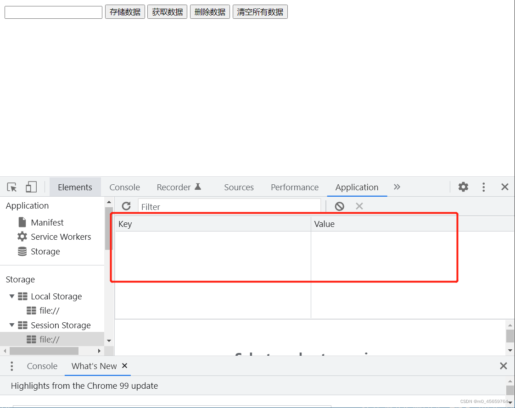Open DevTools settings gear
The width and height of the screenshot is (515, 408).
pyautogui.click(x=463, y=187)
